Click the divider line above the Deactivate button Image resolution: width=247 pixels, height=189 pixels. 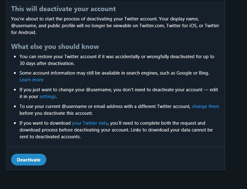(x=116, y=147)
